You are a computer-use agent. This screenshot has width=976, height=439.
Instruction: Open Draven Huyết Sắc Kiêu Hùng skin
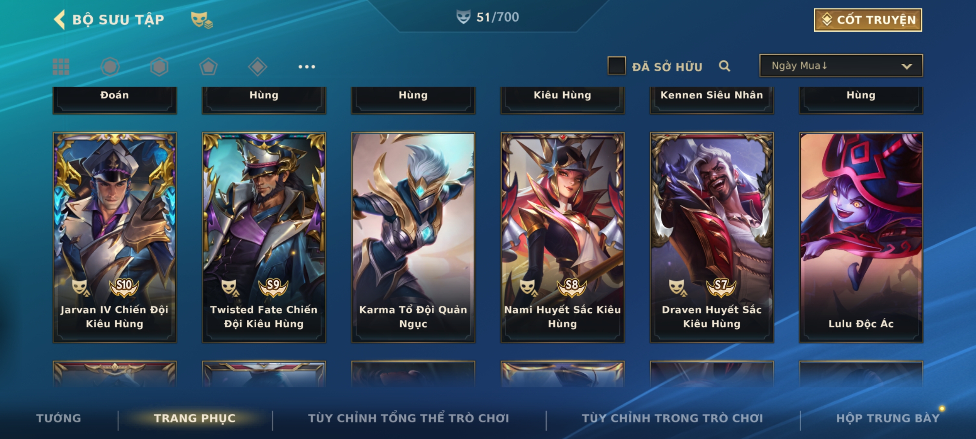coord(712,237)
